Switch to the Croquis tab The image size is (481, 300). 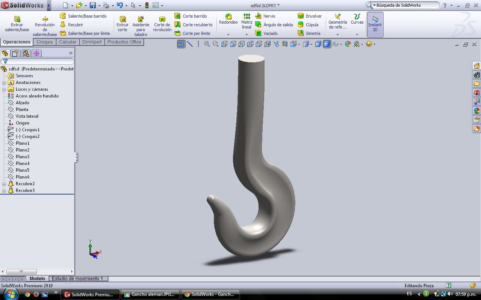pyautogui.click(x=45, y=42)
